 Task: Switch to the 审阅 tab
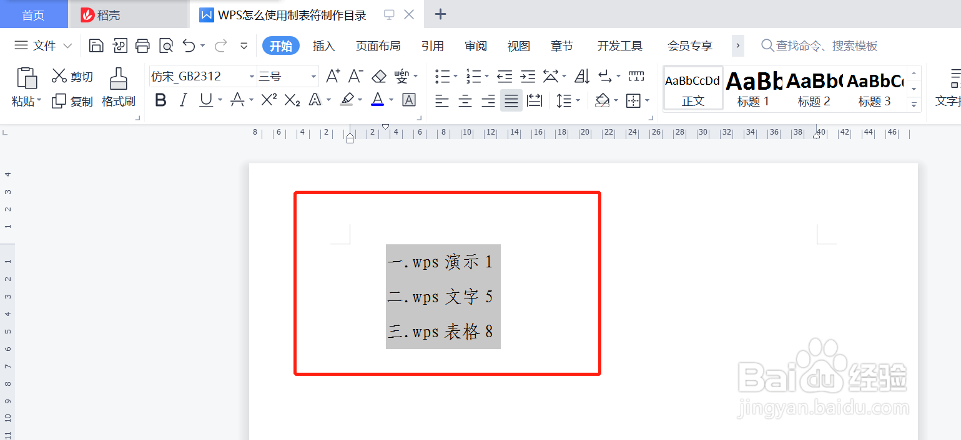[476, 45]
